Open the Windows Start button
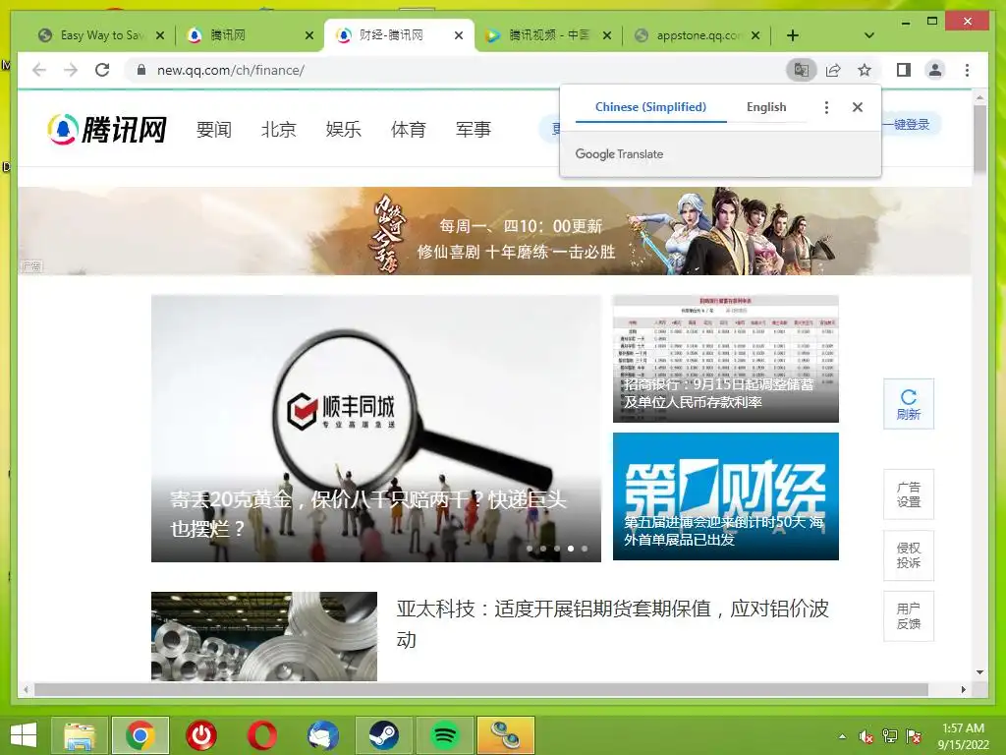This screenshot has height=755, width=1006. 24,735
